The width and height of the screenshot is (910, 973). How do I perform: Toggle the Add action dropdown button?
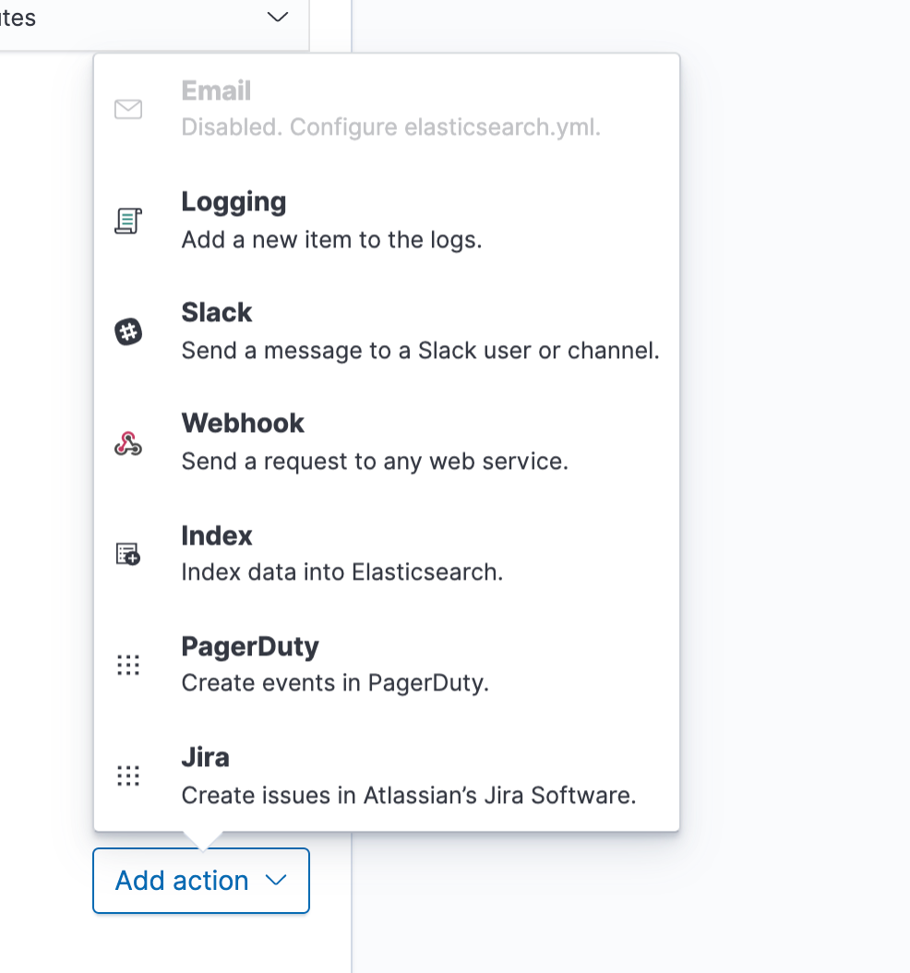click(x=201, y=881)
